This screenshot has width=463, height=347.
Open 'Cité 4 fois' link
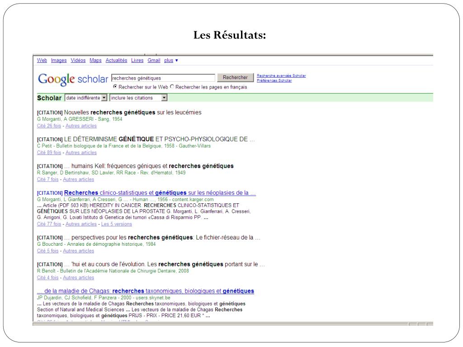point(47,278)
